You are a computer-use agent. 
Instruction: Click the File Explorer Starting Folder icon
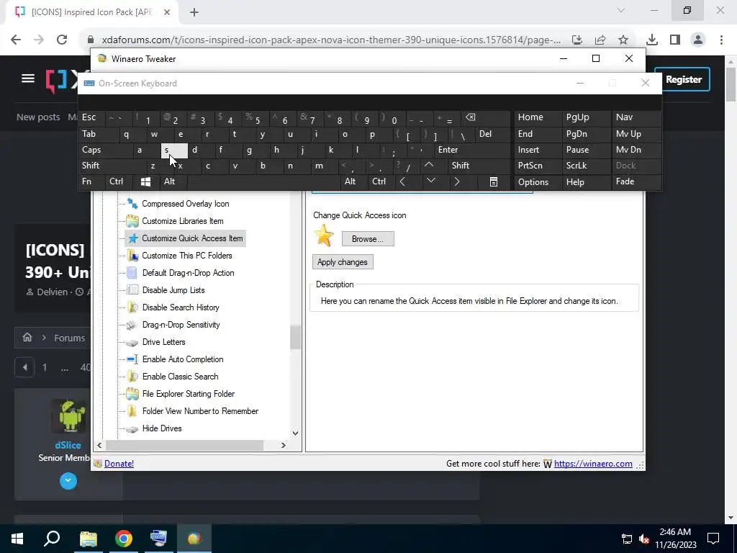tap(132, 394)
